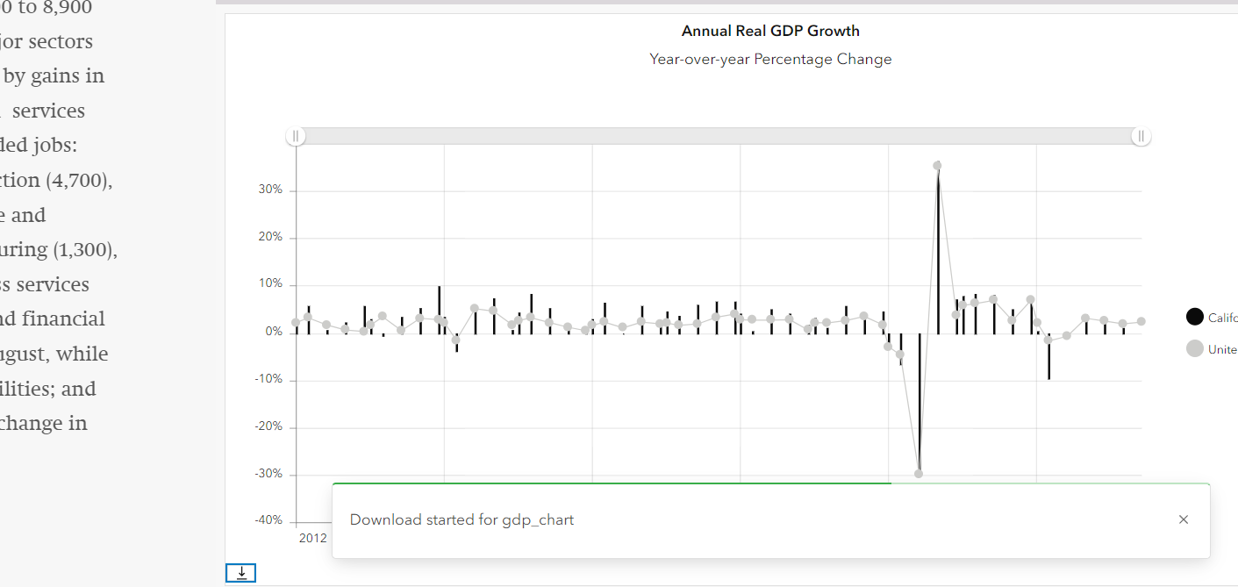Click the 30% y-axis label
Screen dimensions: 1238x587
pos(270,190)
